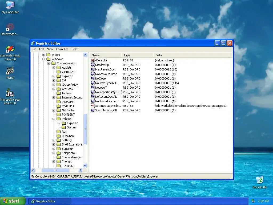Select the Mypal browser desktop icon
Viewport: 273px width, 205px height.
click(10, 73)
